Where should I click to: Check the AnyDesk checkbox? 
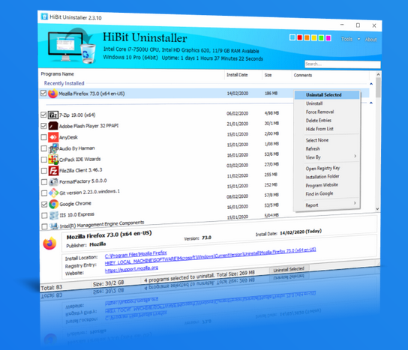click(43, 137)
